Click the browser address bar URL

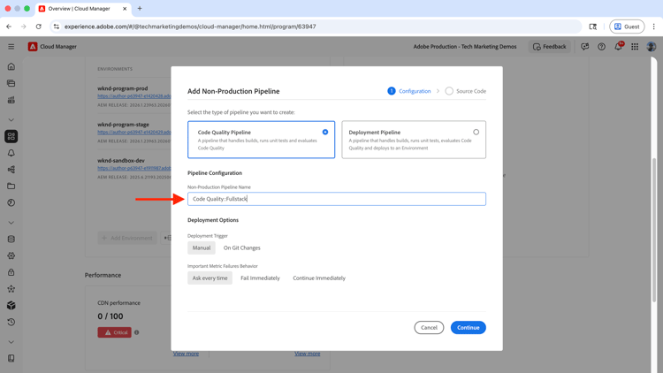190,27
